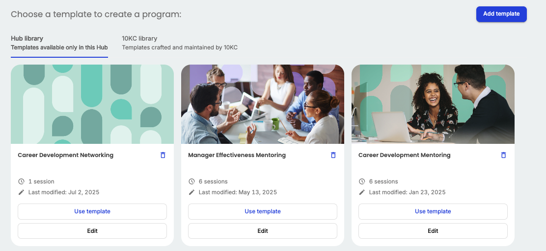
Task: Delete the Career Development Networking template
Action: (163, 155)
